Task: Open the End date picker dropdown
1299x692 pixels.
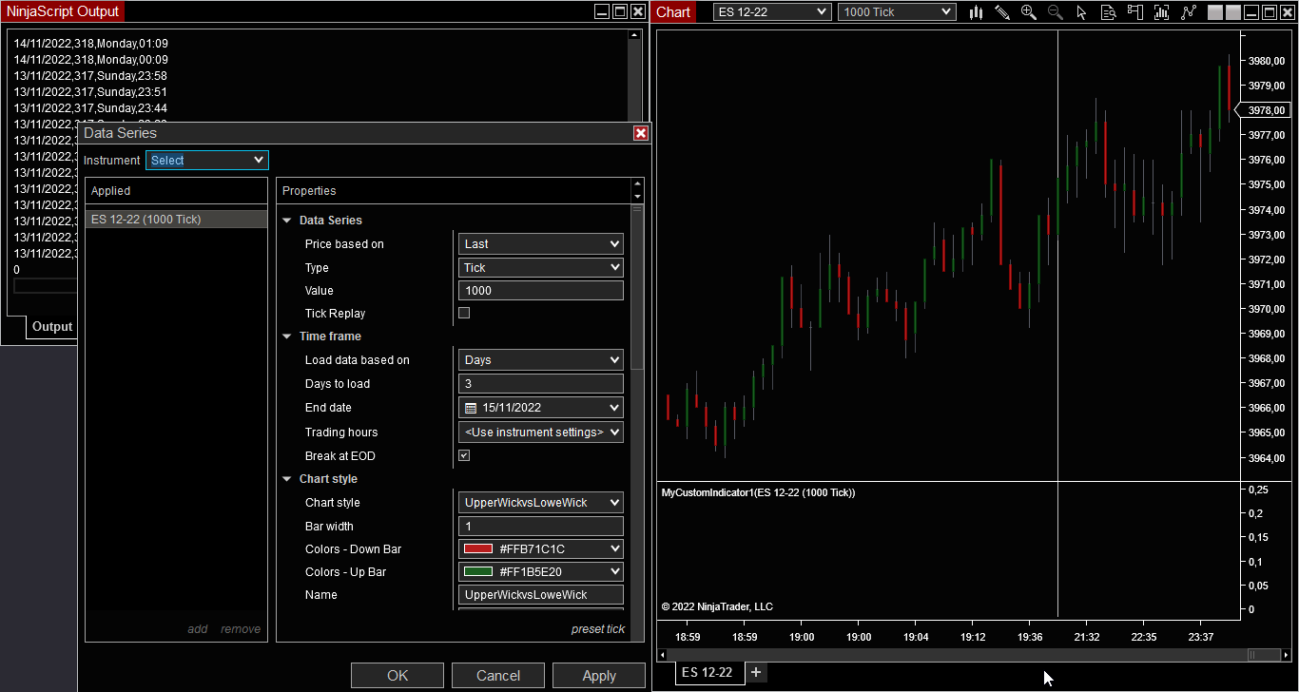Action: tap(541, 408)
